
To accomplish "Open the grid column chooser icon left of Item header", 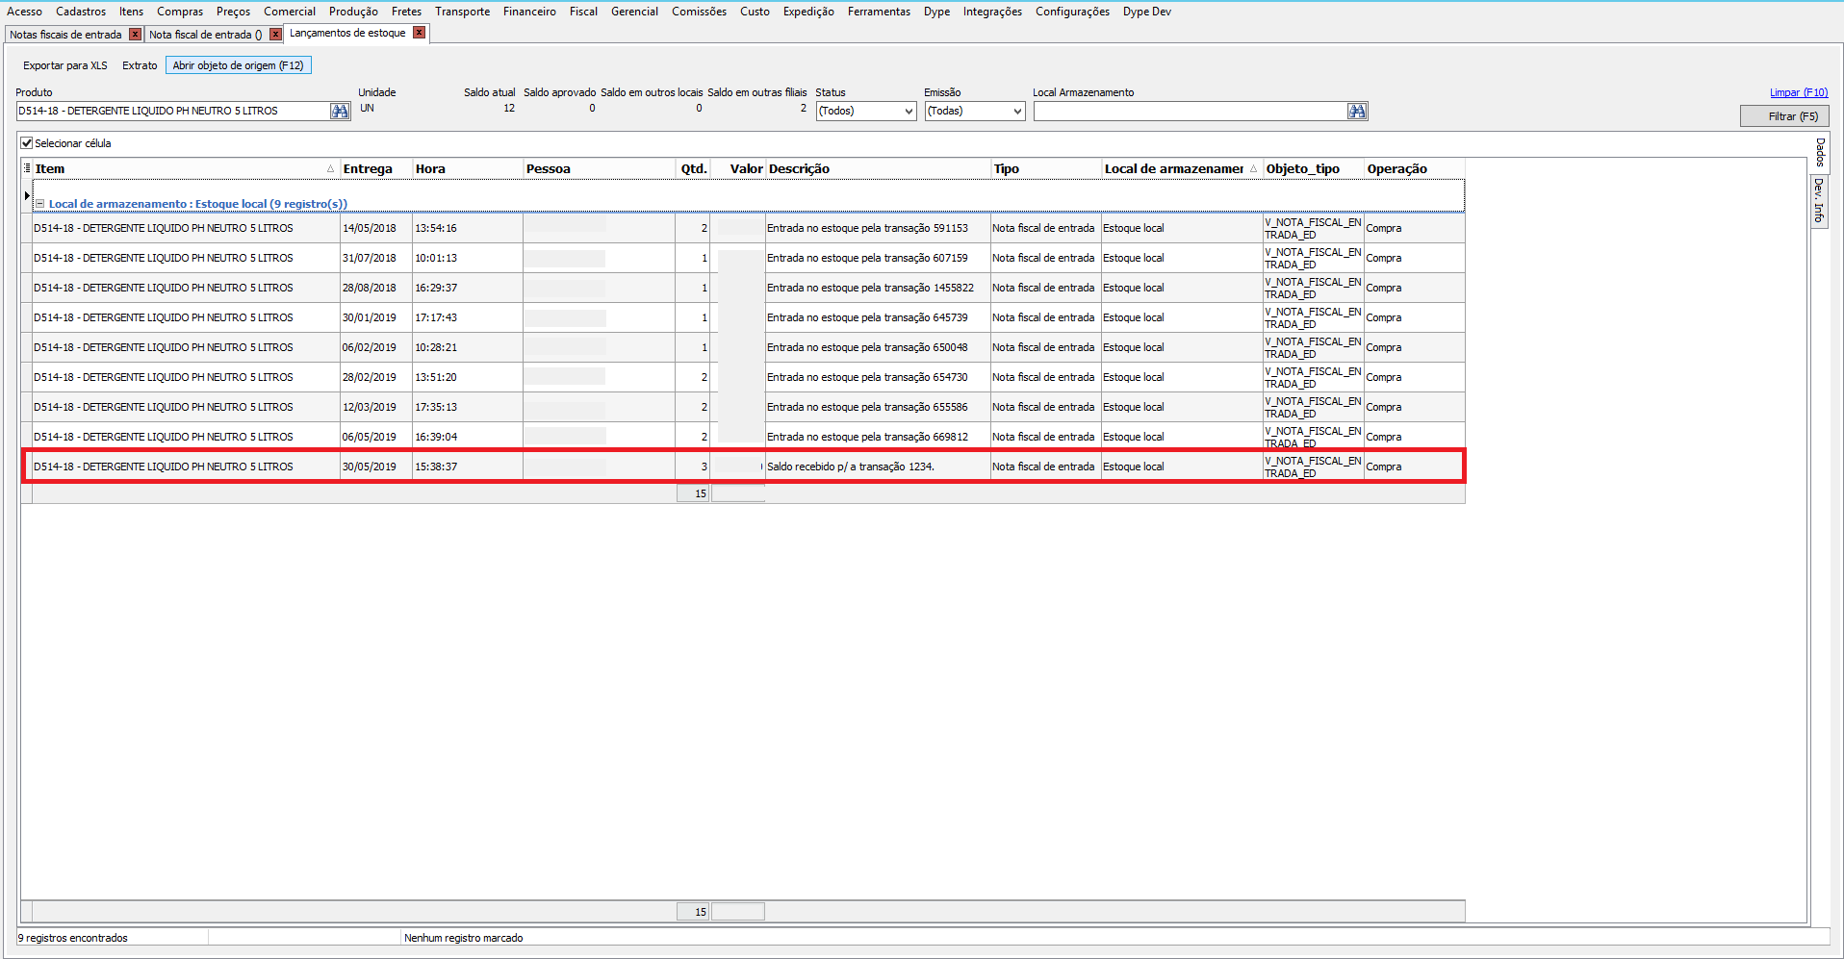I will [x=27, y=168].
